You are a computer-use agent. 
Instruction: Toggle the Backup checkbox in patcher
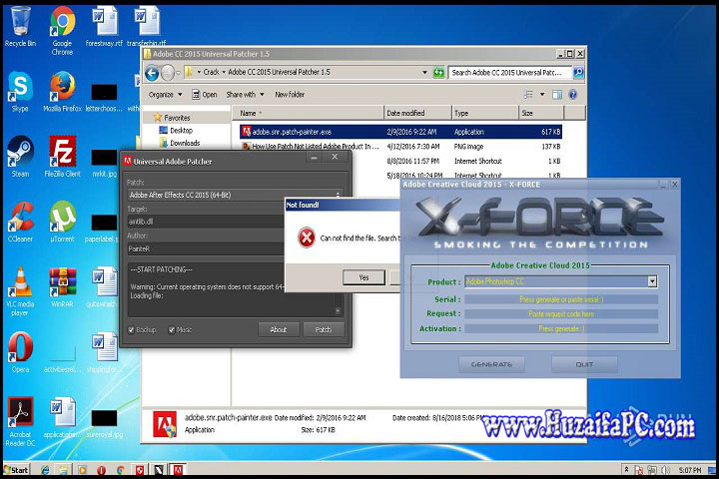pyautogui.click(x=131, y=330)
